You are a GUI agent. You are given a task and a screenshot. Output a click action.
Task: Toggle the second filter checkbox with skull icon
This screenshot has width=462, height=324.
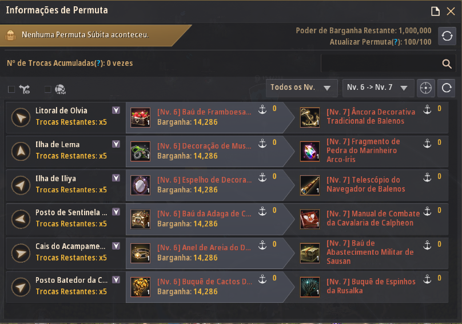pos(47,89)
